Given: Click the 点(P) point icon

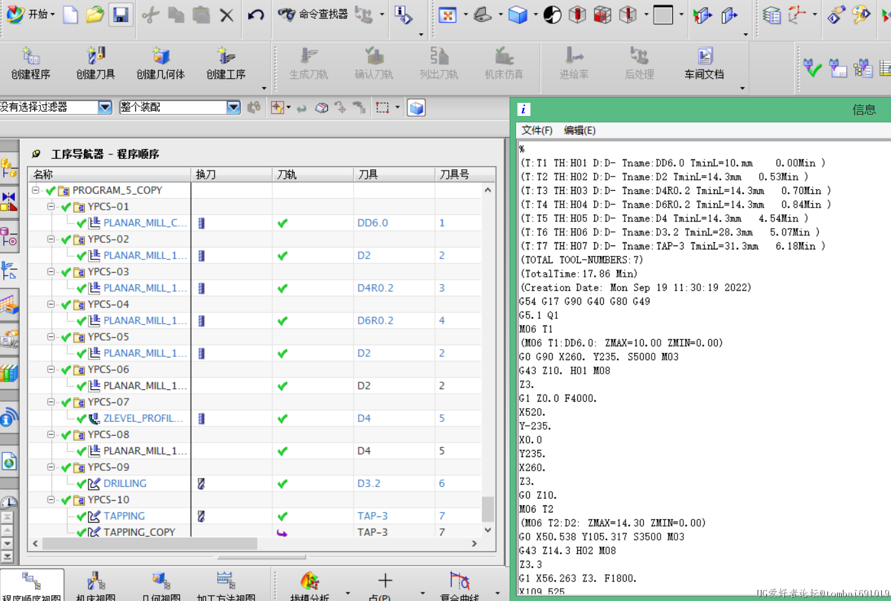Looking at the screenshot, I should point(385,586).
